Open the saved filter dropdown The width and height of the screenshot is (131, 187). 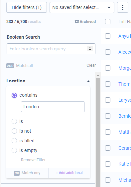pos(82,7)
